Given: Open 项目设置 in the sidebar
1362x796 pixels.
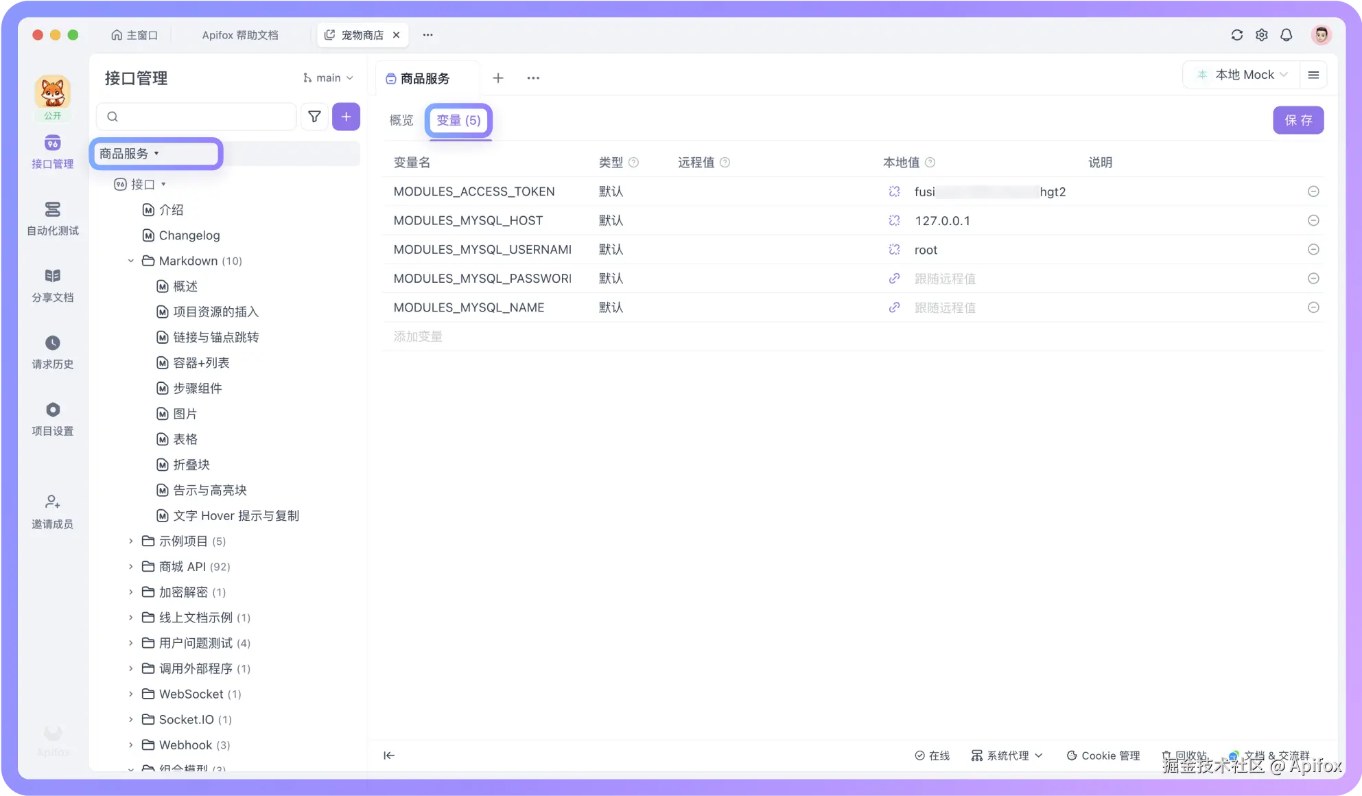Looking at the screenshot, I should [x=52, y=418].
